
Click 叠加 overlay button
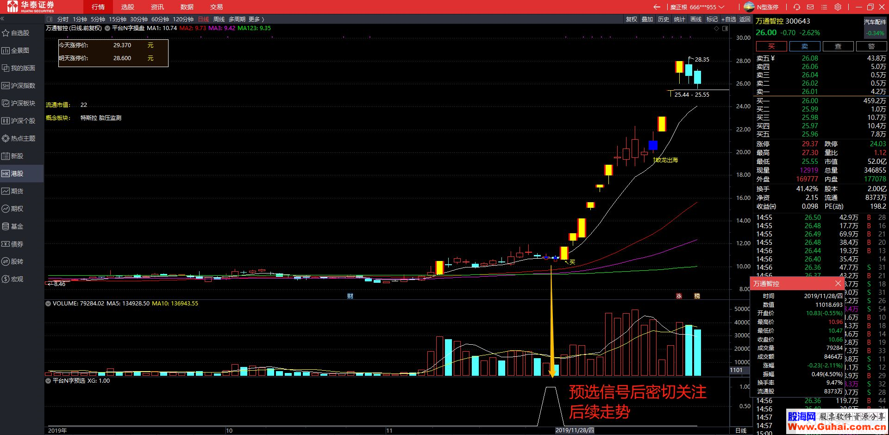(647, 19)
